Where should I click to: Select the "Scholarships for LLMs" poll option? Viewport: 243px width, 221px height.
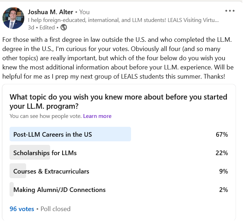(x=45, y=153)
